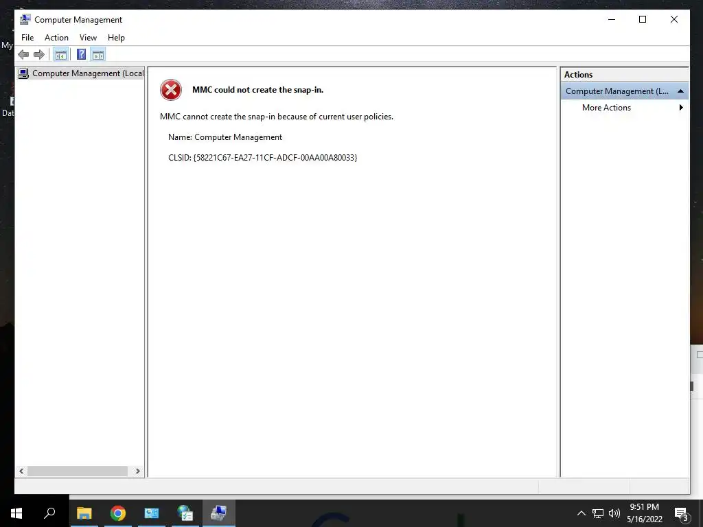Minimize the Computer Management window
Screen dimensions: 703x527
click(x=612, y=19)
